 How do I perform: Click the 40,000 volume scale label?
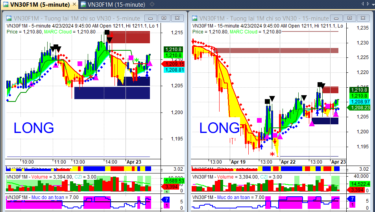click(361, 176)
